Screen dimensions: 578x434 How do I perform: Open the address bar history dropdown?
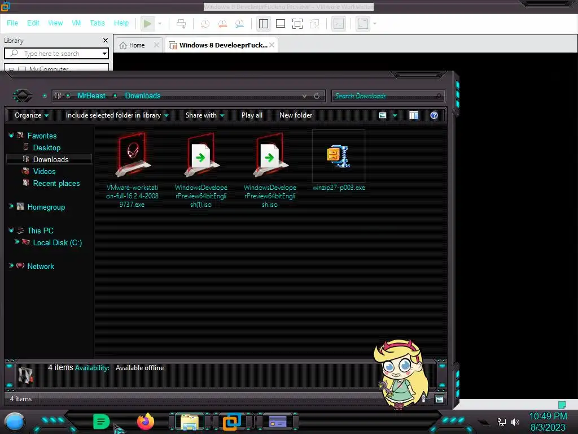[x=304, y=96]
